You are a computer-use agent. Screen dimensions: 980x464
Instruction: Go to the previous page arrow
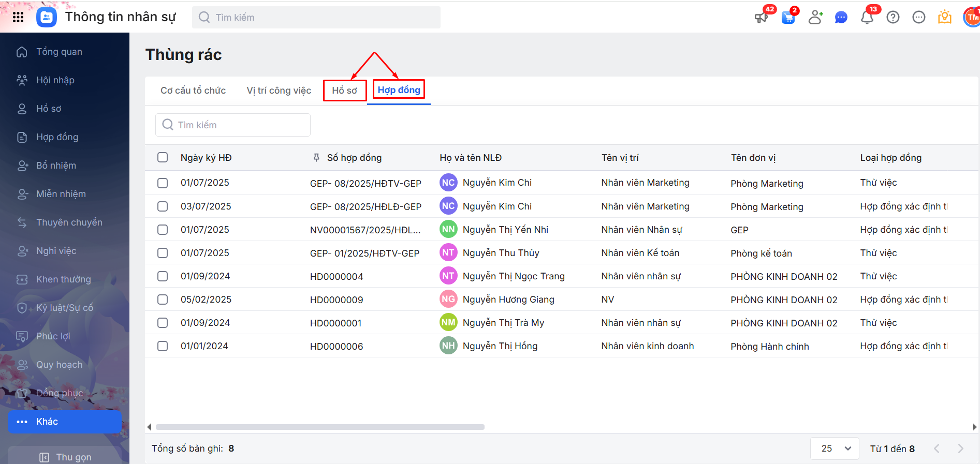[937, 448]
